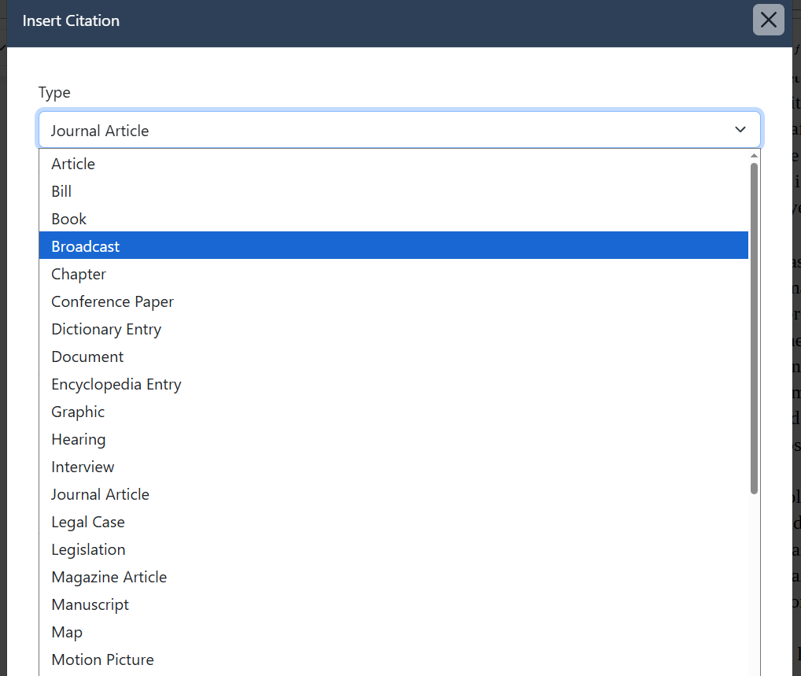Pick Book in the dropdown list
801x676 pixels.
(69, 219)
